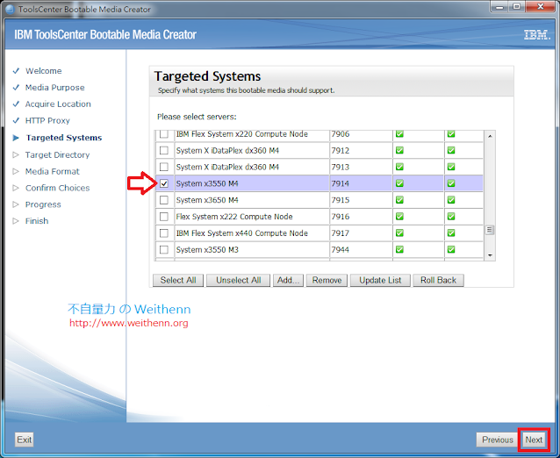Click the second green check icon in row 7906

tap(451, 134)
